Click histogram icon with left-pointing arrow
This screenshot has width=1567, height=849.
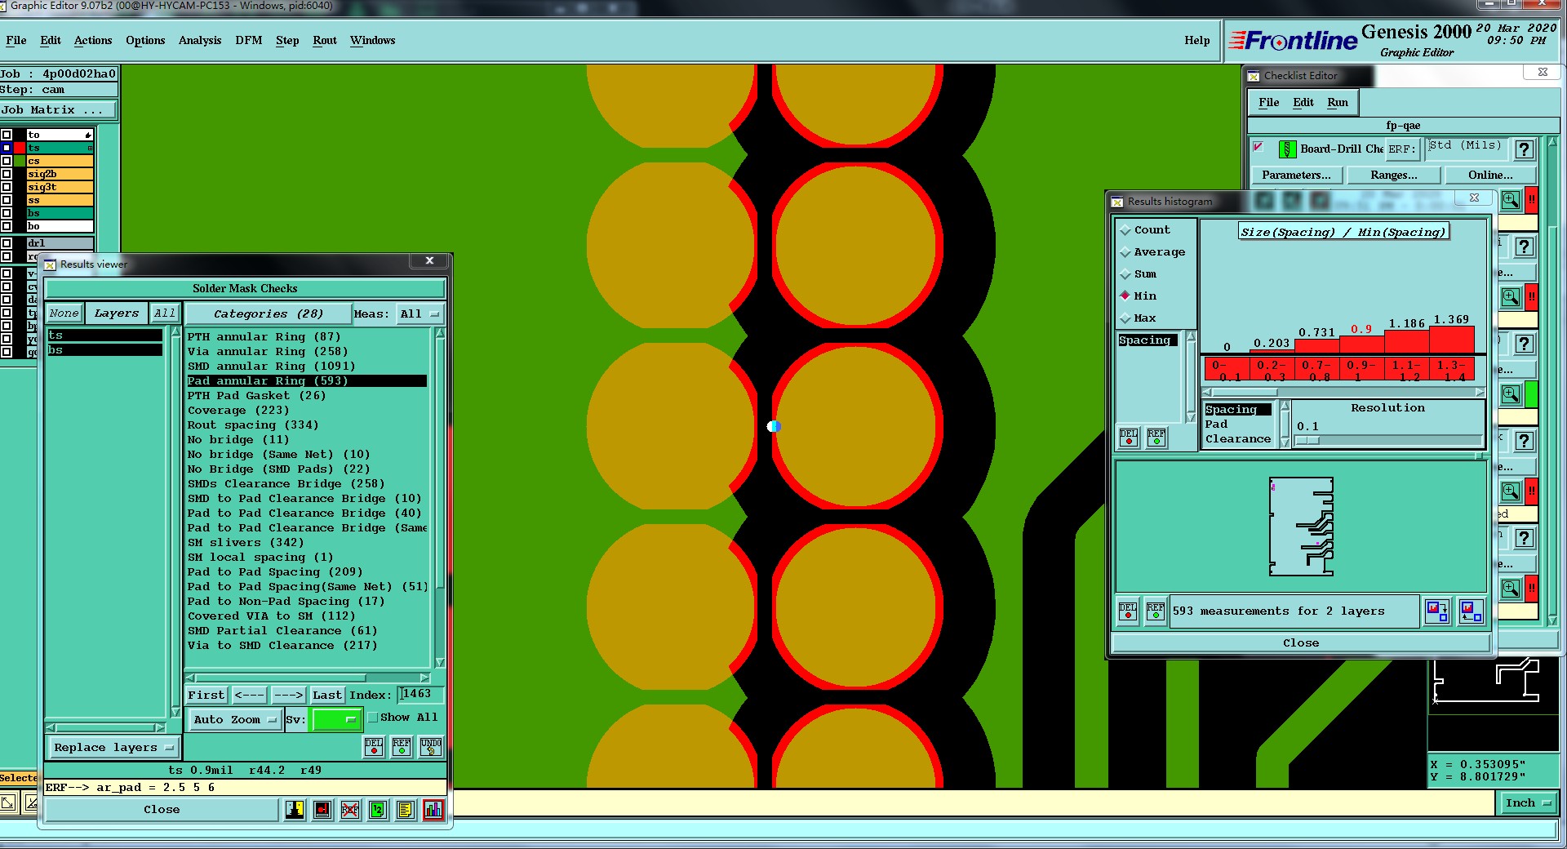click(x=1471, y=611)
